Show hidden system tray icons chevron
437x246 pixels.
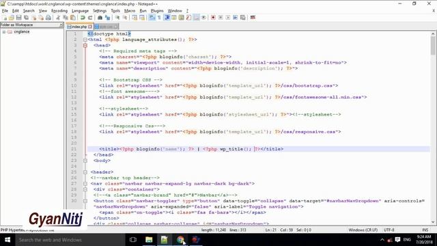pos(382,240)
